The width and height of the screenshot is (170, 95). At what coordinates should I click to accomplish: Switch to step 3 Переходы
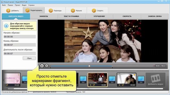[x=55, y=11]
